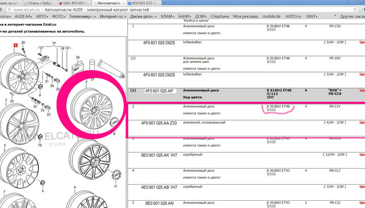Click the PR-C5G code cell
The width and height of the screenshot is (365, 208).
335,26
